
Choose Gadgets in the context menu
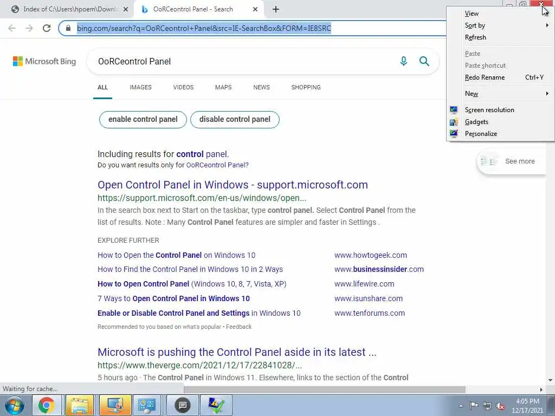pos(500,122)
